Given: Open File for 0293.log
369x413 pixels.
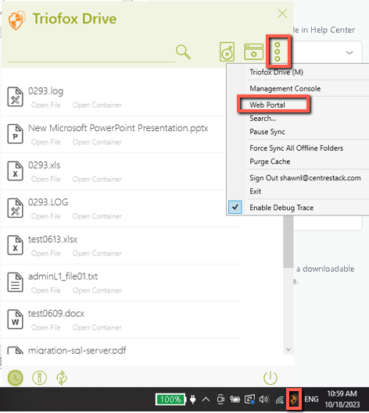Looking at the screenshot, I should pyautogui.click(x=46, y=105).
